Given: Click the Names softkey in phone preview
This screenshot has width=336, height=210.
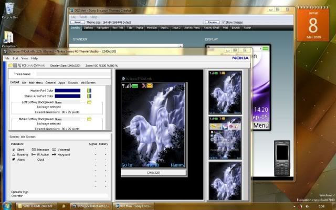Looking at the screenshot, I should [x=177, y=165].
